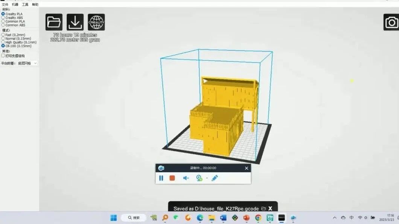Stop the screen recording with the red square
This screenshot has width=399, height=224.
click(172, 178)
